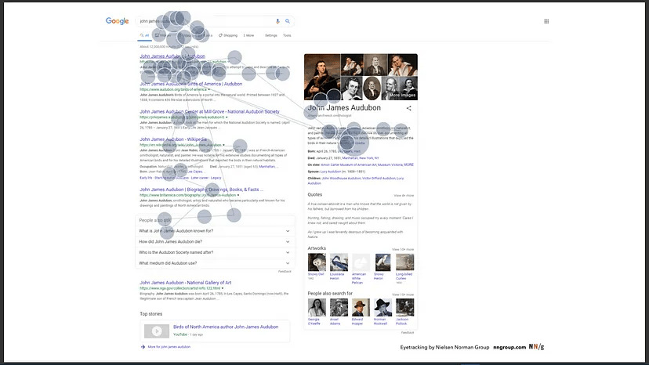Open Settings under the search bar
Image resolution: width=649 pixels, height=365 pixels.
coord(271,35)
